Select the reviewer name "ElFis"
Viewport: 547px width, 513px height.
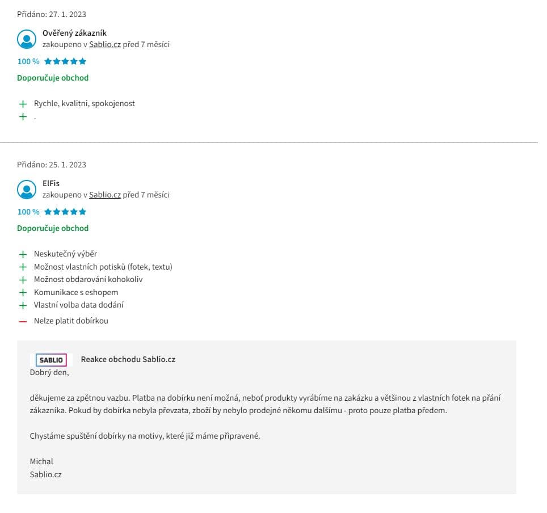coord(51,183)
